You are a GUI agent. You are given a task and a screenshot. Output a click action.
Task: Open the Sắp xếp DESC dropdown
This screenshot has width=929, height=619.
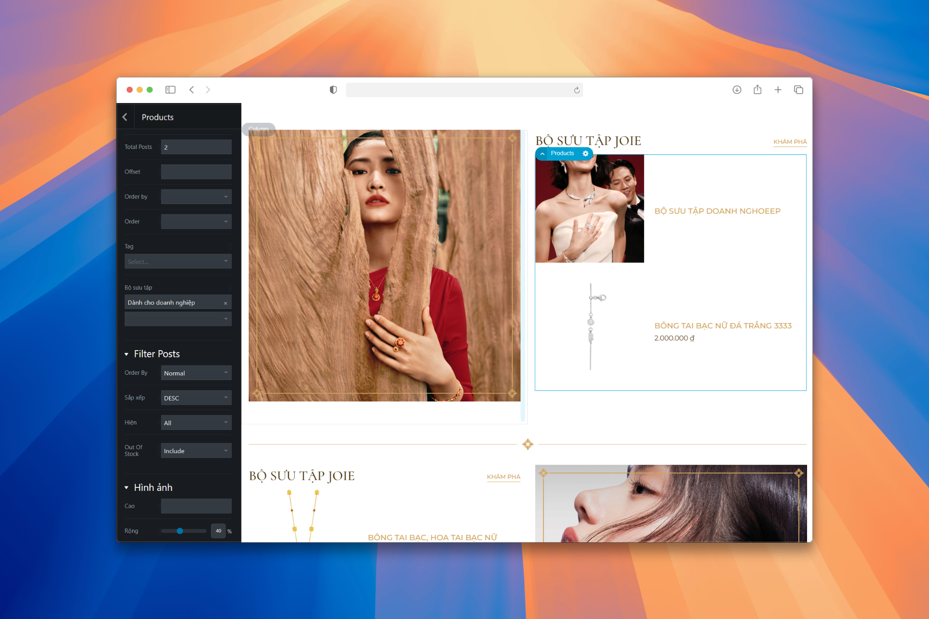[196, 398]
